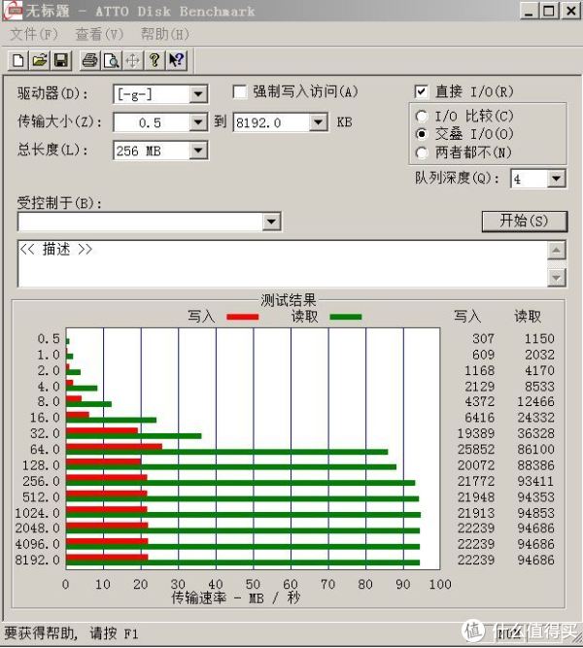Image resolution: width=583 pixels, height=648 pixels.
Task: Click the green 读取 legend swatch
Action: click(346, 317)
